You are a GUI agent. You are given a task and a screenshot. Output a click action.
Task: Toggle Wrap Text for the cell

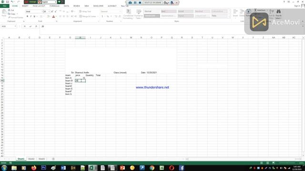tap(85, 11)
